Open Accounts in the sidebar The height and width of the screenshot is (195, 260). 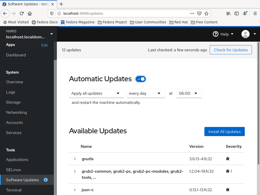coord(14,122)
